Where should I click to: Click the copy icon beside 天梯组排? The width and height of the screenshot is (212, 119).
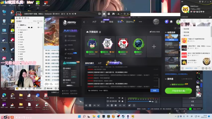pyautogui.click(x=100, y=32)
